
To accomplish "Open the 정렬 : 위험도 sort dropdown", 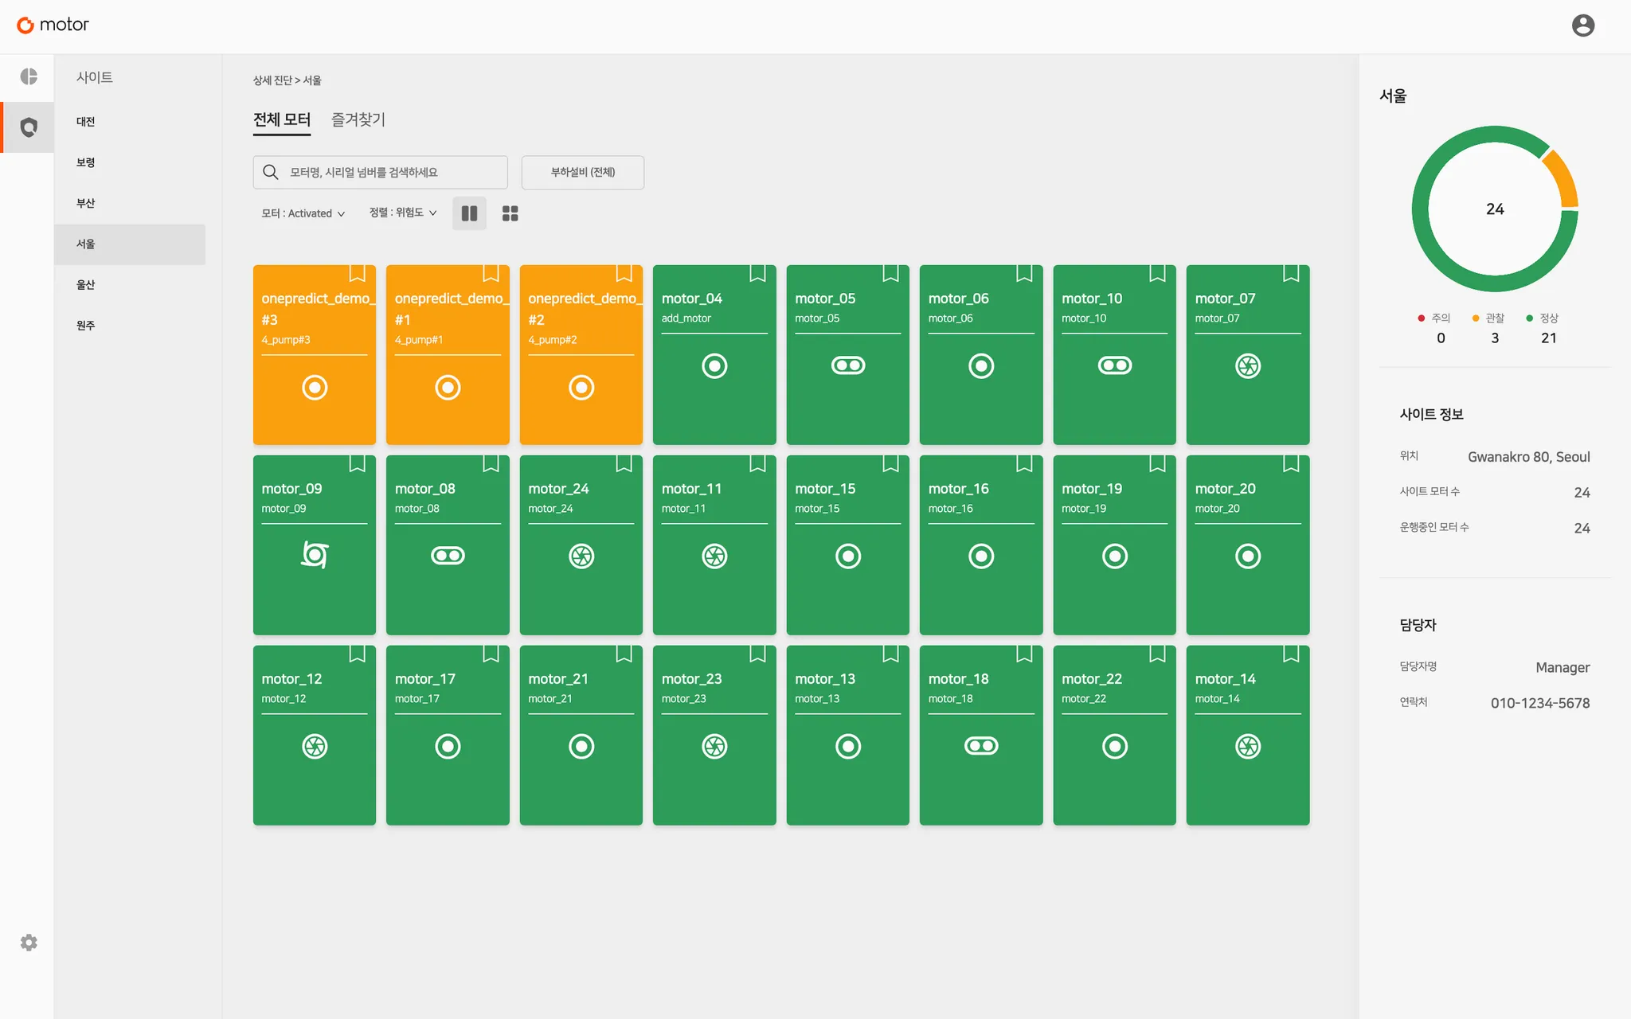I will (x=403, y=213).
